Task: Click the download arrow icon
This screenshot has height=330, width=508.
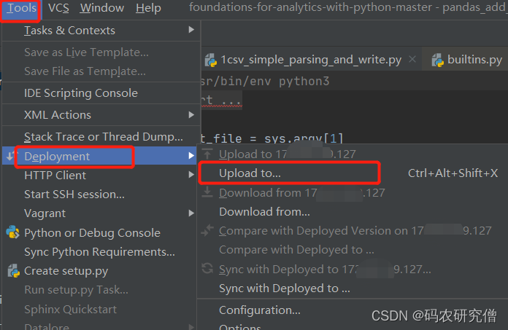Action: tap(208, 192)
